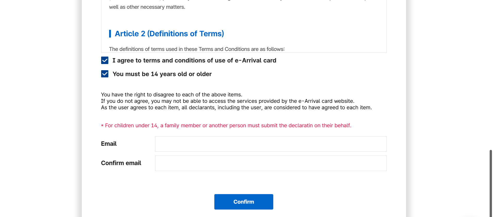Click the 'well as other necessary matters' text
Screen dimensions: 493x217
click(147, 7)
